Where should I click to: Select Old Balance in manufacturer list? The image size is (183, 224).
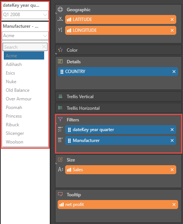pyautogui.click(x=18, y=90)
